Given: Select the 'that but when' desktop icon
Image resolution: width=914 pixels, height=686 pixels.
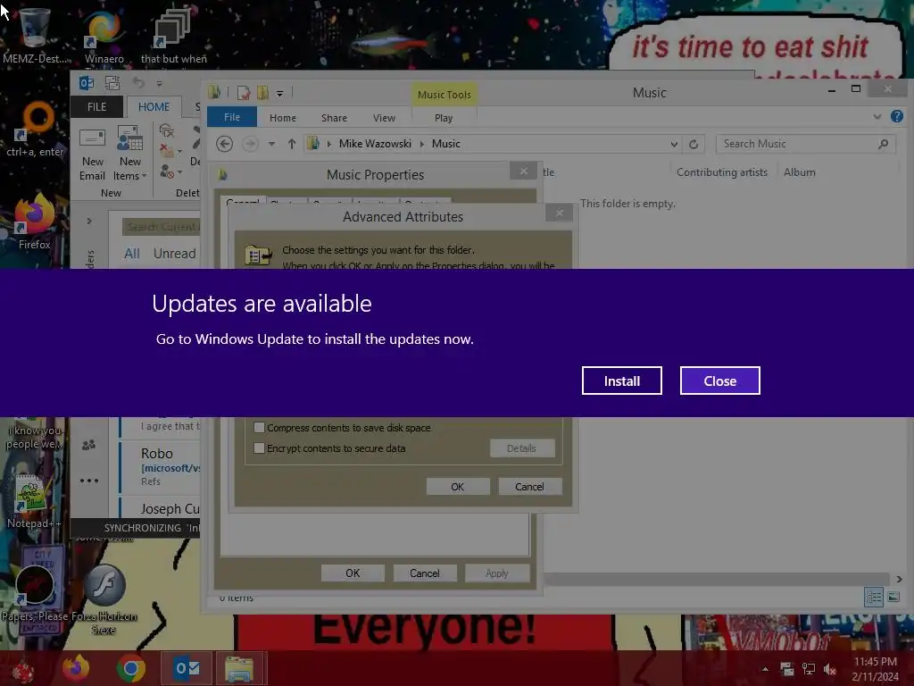Looking at the screenshot, I should coord(174,36).
